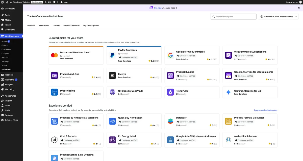Click the Posts pin icon
The image size is (303, 161).
[x=3, y=15]
